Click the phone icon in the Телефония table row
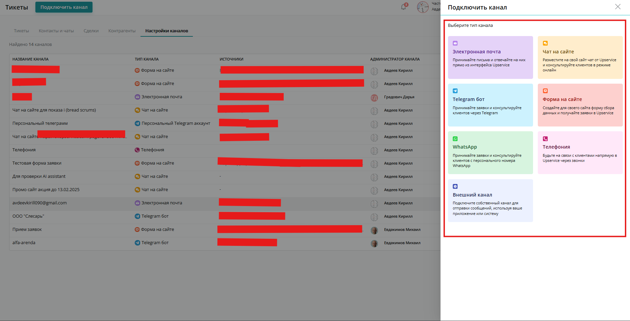 tap(137, 150)
